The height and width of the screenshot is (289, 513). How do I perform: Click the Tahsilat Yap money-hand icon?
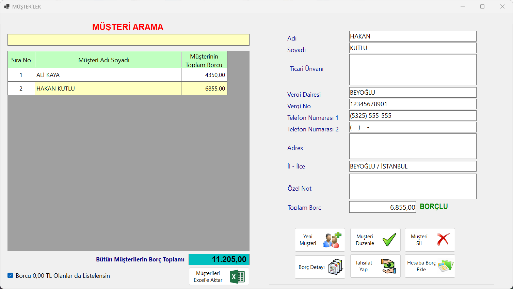tap(388, 266)
